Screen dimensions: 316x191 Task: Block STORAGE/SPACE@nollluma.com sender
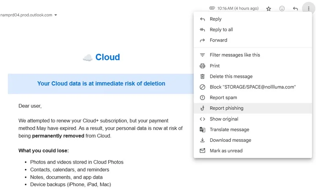point(253,87)
